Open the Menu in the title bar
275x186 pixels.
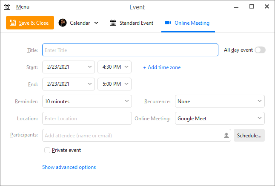(x=23, y=7)
